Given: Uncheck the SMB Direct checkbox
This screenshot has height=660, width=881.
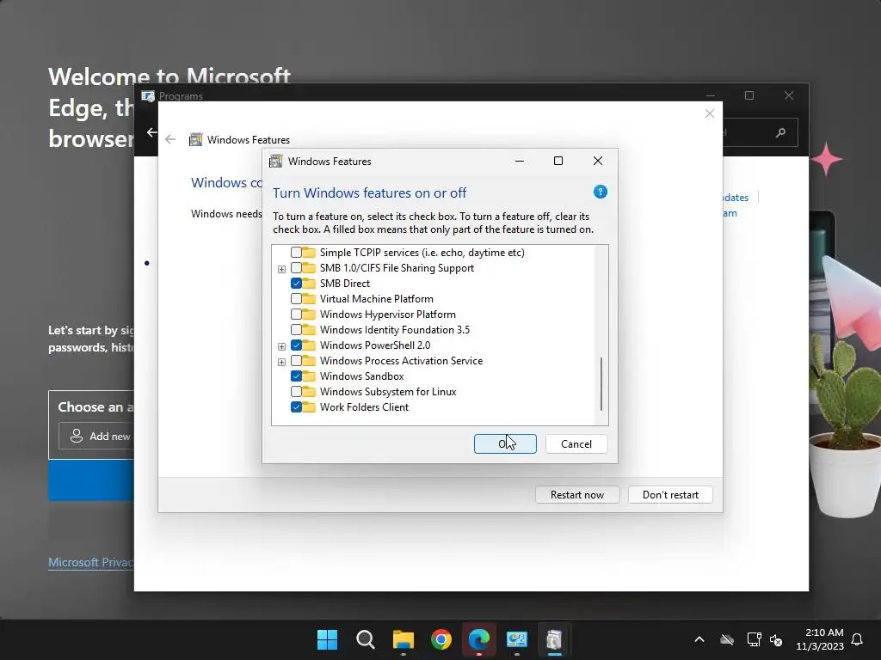Looking at the screenshot, I should click(296, 284).
